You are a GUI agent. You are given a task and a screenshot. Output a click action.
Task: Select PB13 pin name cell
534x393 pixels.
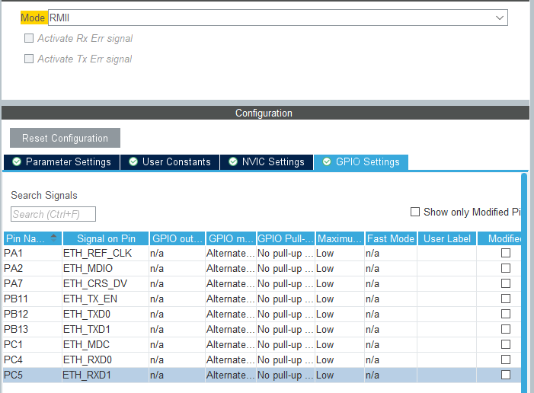coord(32,329)
